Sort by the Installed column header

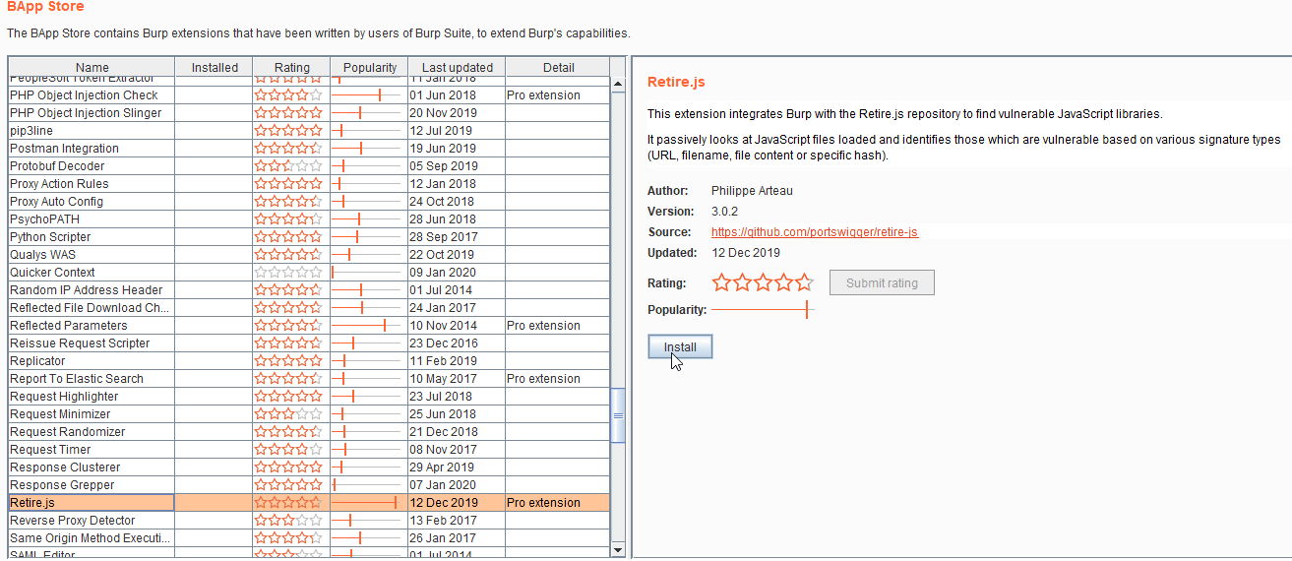coord(215,67)
